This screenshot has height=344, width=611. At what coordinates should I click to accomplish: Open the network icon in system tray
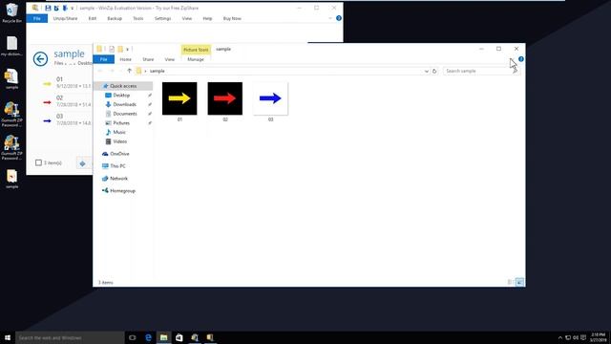[568, 337]
